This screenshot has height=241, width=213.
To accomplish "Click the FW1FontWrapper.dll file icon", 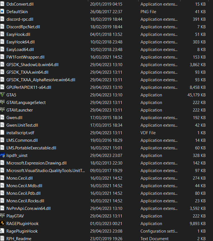I will (x=2, y=57).
